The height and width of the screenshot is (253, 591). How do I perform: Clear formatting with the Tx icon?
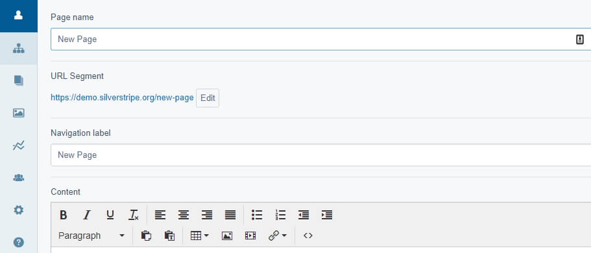pos(134,215)
